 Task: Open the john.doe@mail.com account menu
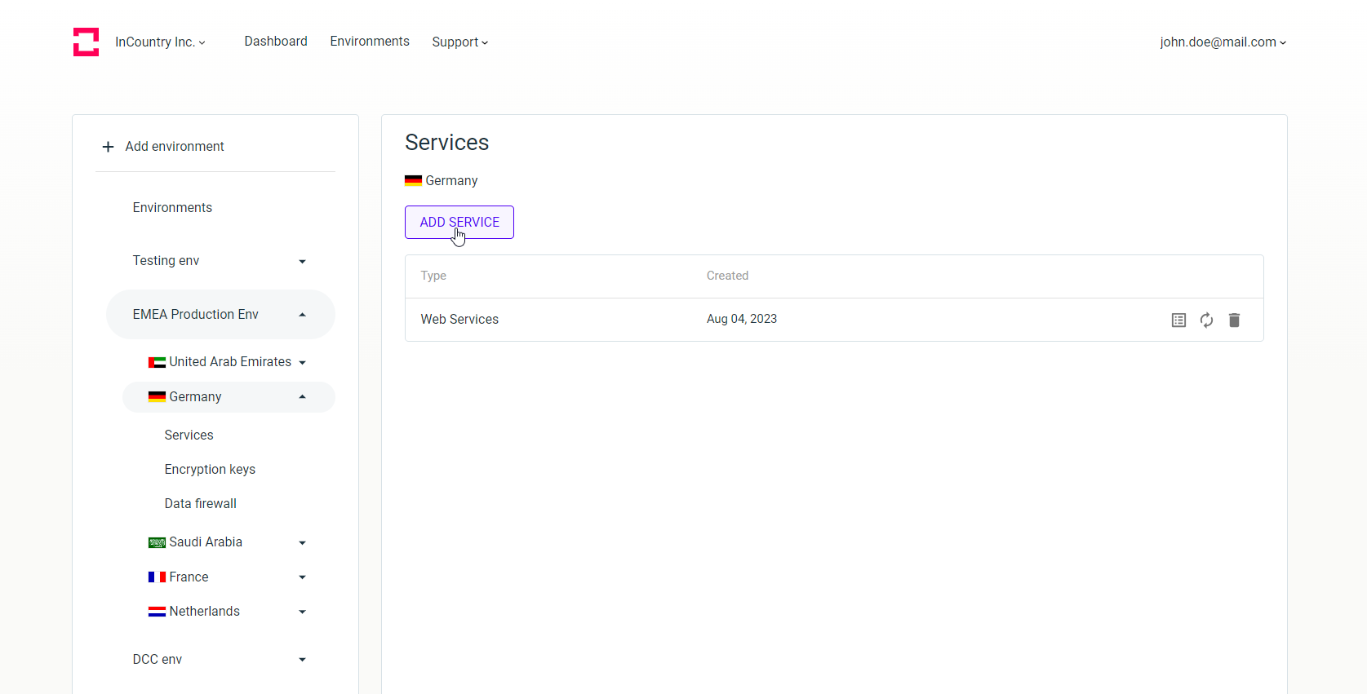click(x=1223, y=42)
